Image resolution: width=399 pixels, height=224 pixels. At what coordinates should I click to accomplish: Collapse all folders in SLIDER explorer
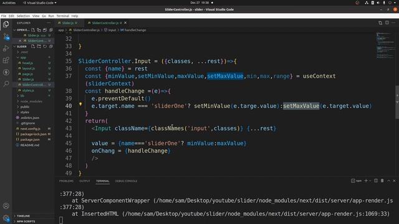51,47
